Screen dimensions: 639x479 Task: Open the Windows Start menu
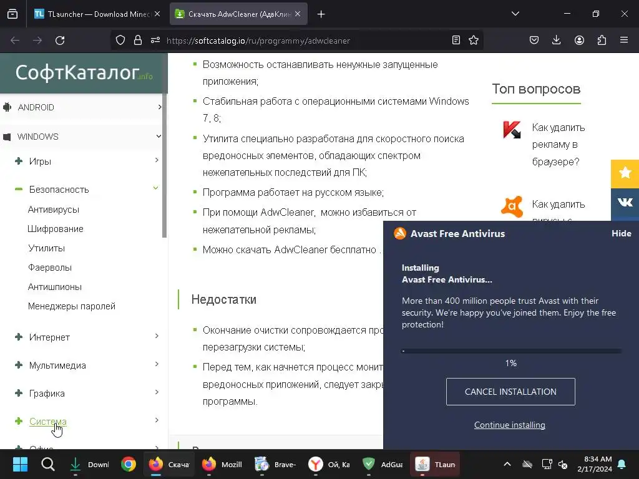pos(20,464)
